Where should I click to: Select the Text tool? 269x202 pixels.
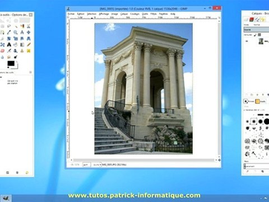coord(9,45)
